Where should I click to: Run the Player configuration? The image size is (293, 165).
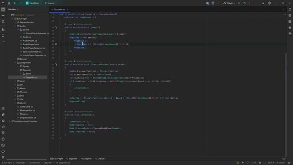tap(239, 3)
